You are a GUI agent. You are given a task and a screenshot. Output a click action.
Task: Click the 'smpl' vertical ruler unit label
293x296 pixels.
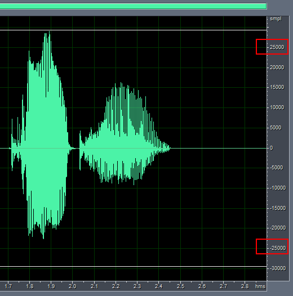(276, 19)
